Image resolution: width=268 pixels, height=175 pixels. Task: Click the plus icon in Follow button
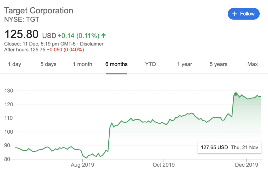coord(235,14)
